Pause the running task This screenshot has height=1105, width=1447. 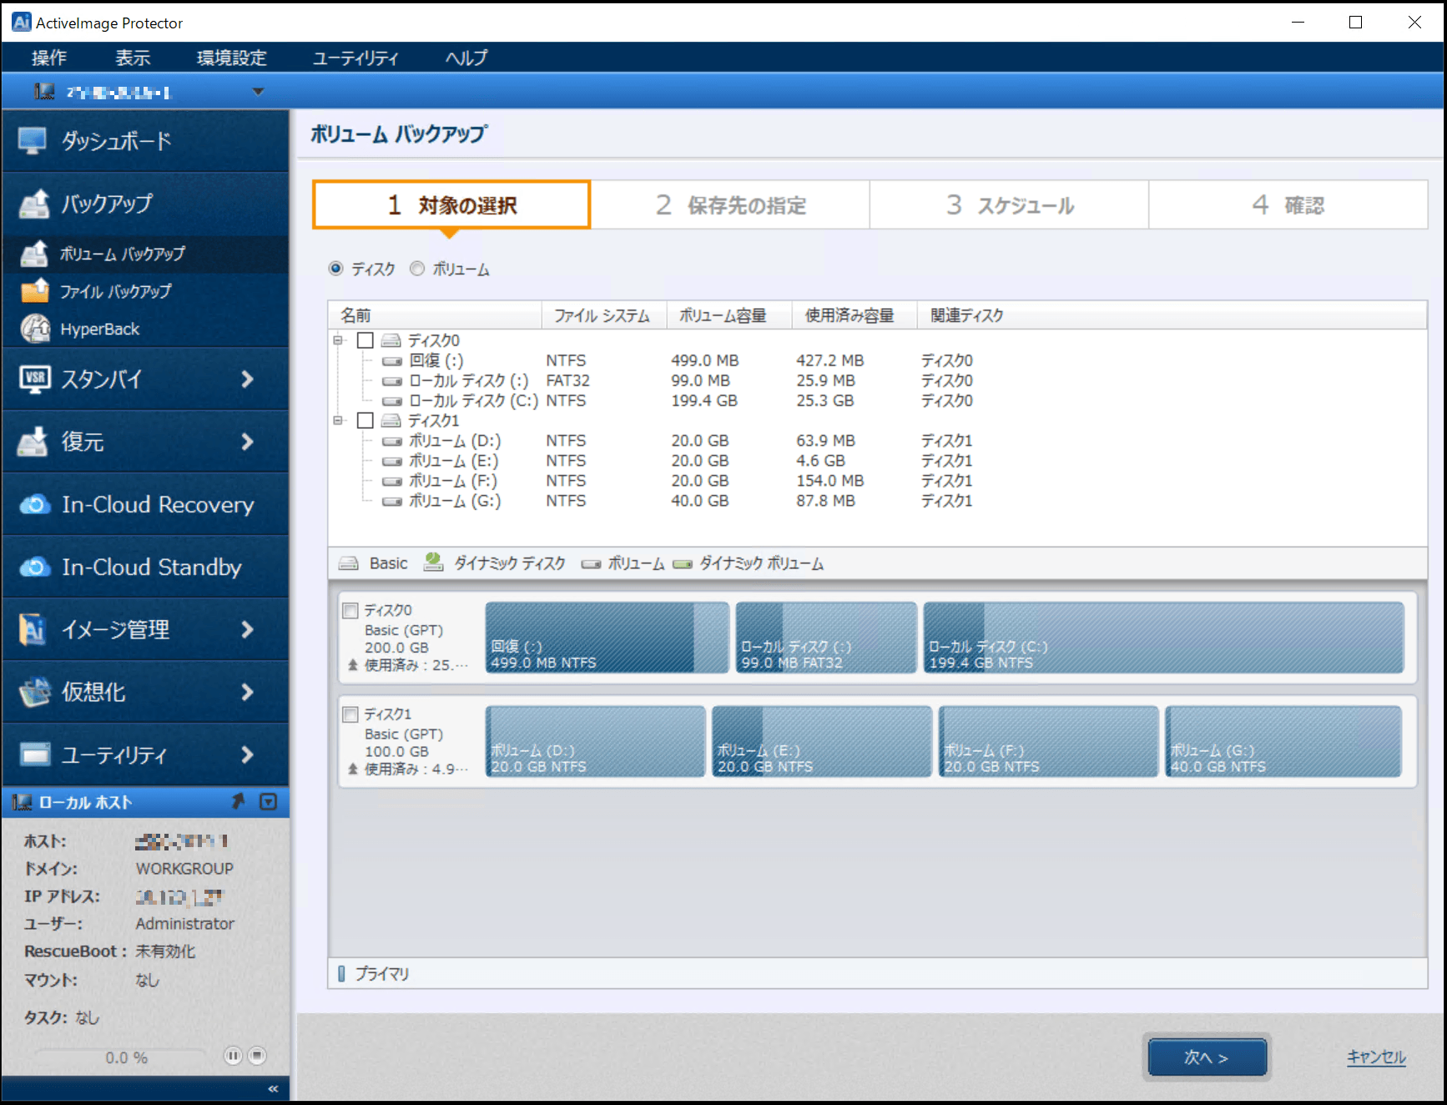(x=233, y=1056)
